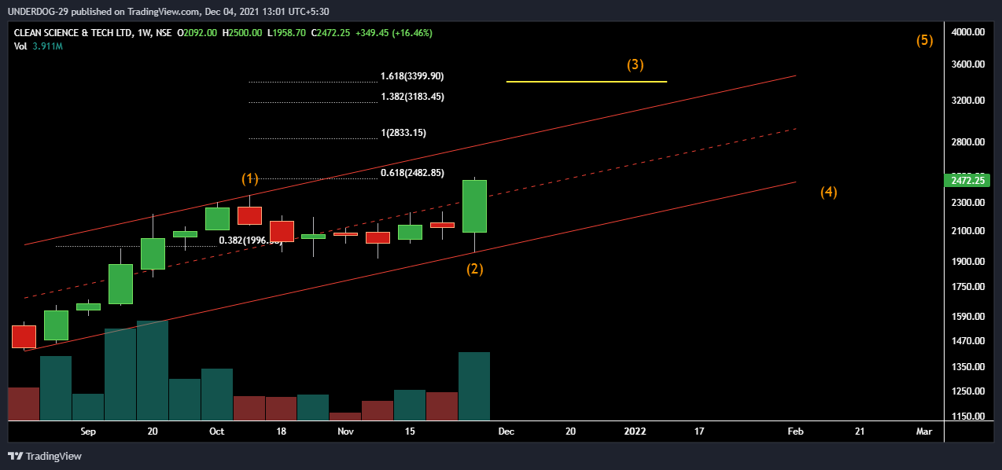Click the 18 date label on time axis
The height and width of the screenshot is (470, 1002).
point(281,431)
